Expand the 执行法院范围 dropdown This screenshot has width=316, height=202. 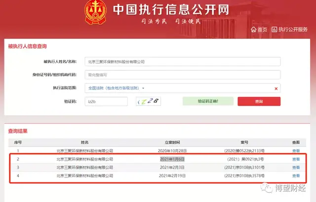pos(117,88)
